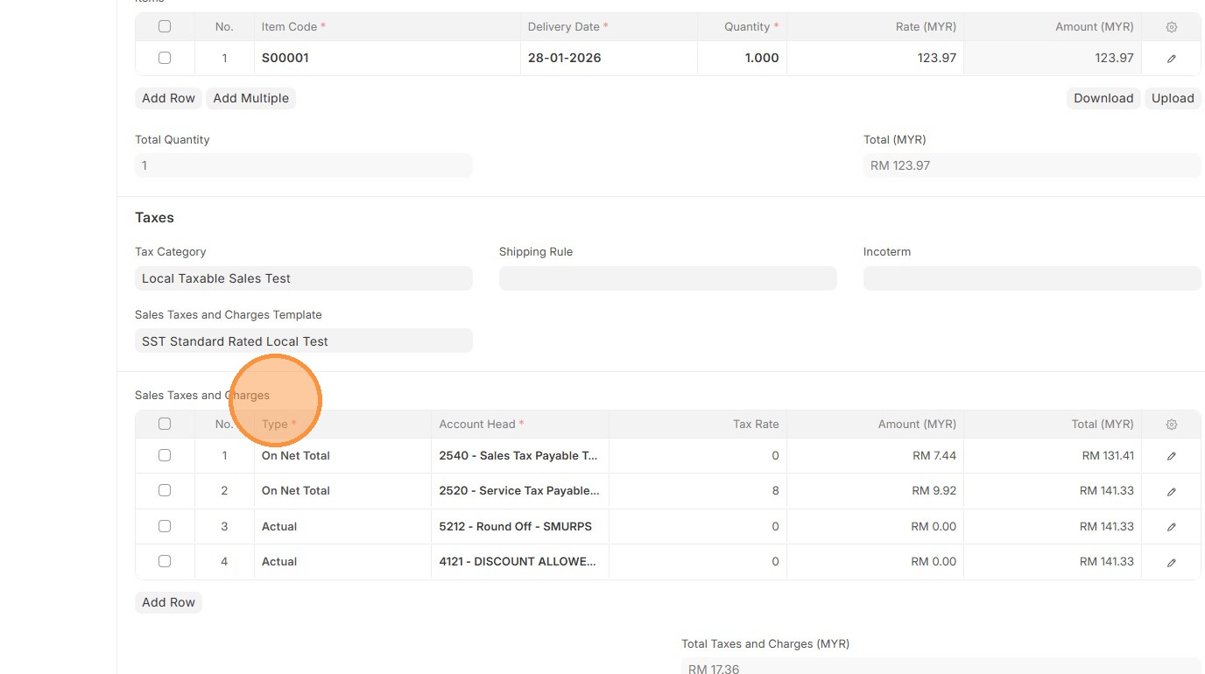
Task: Open the Shipping Rule field
Action: 668,278
